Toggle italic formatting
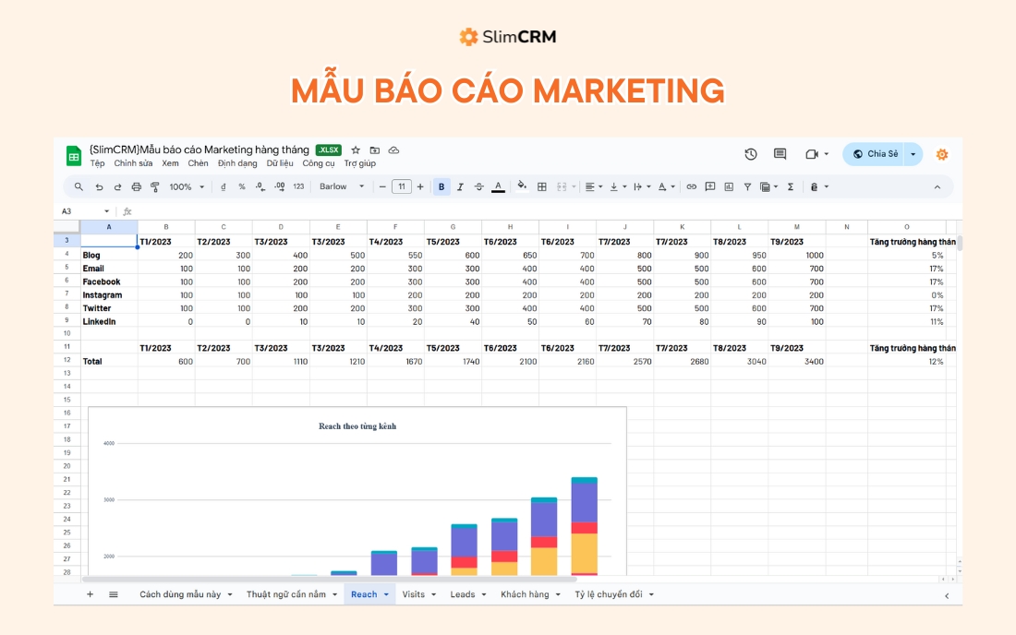This screenshot has width=1016, height=635. 459,186
